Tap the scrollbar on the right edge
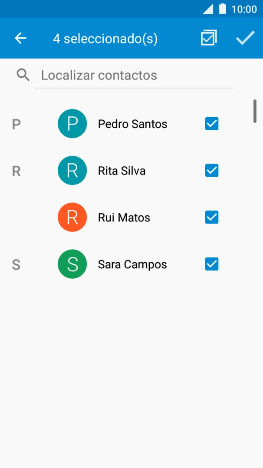The image size is (263, 468). click(x=254, y=111)
